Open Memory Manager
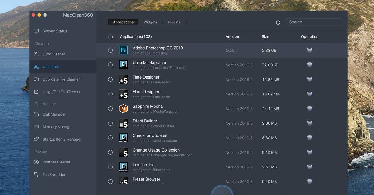 click(x=58, y=127)
